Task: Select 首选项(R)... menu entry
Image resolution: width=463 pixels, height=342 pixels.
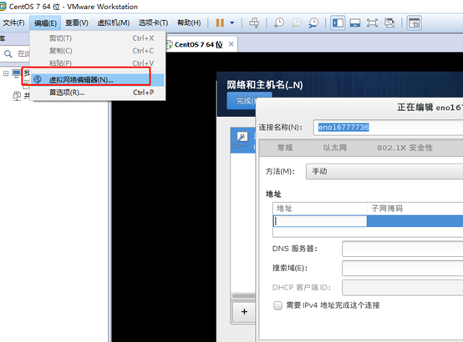Action: pyautogui.click(x=98, y=93)
